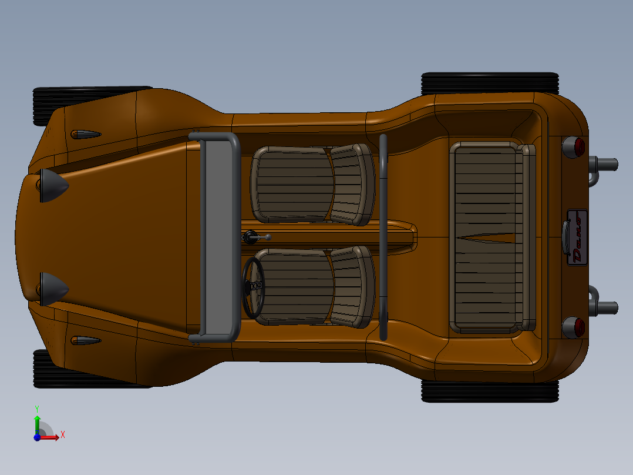The width and height of the screenshot is (633, 475).
Task: Click the 'Dano' license plate
Action: [577, 237]
